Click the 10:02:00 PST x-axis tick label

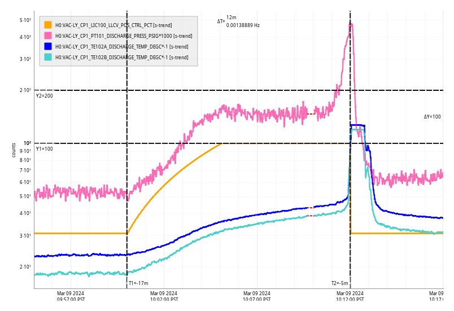pos(164,296)
